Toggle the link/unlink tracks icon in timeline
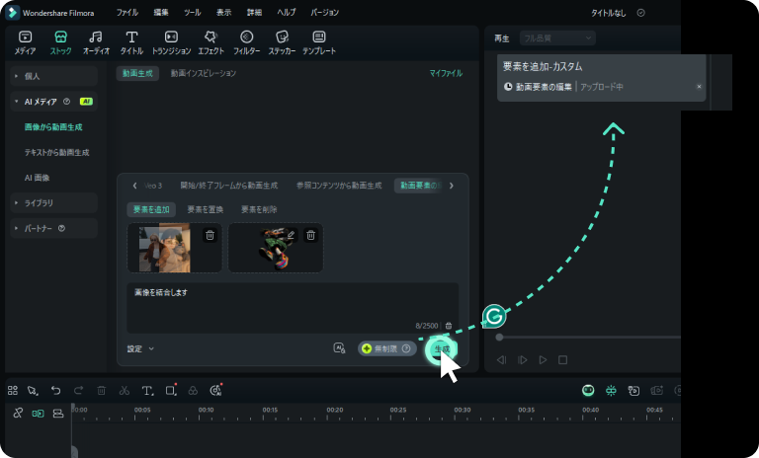 (18, 414)
